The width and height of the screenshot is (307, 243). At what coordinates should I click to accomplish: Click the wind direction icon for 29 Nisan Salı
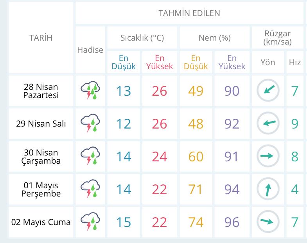pyautogui.click(x=268, y=124)
